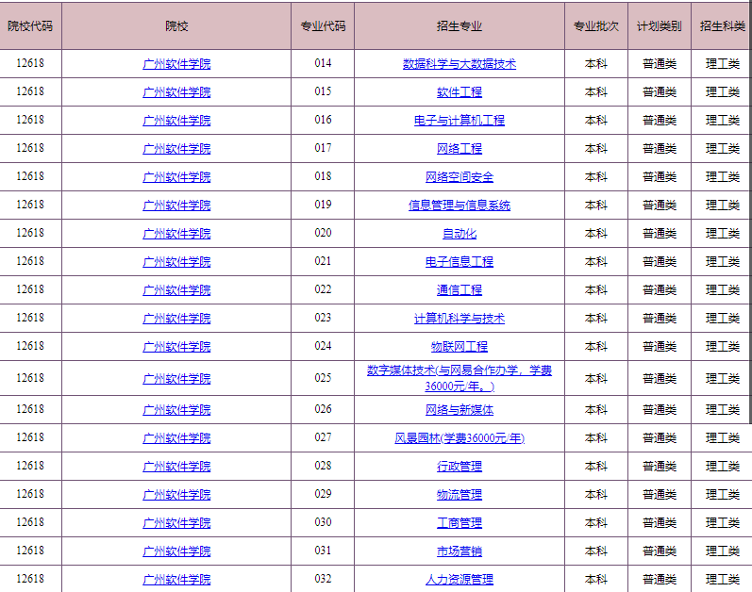Open the 网络空间安全 major link

pos(459,176)
